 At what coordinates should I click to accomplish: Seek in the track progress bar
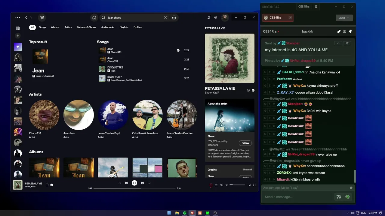coord(134,188)
